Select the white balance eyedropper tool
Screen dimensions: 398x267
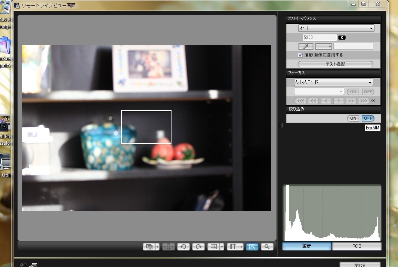(306, 46)
